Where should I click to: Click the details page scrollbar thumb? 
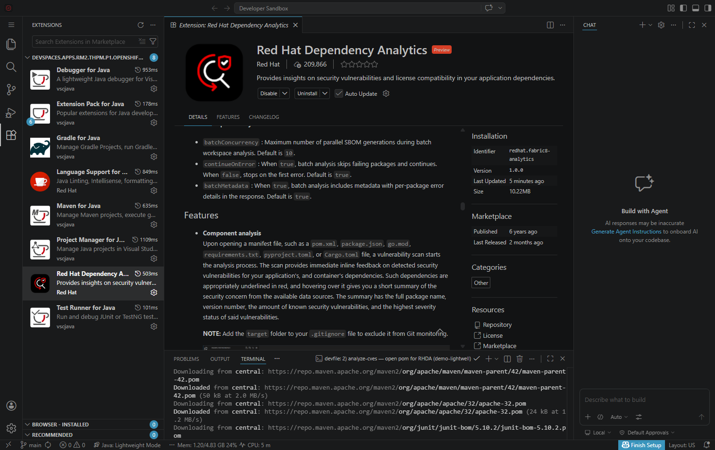(x=463, y=206)
